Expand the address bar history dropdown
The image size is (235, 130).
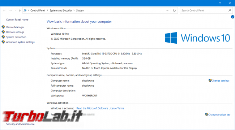pyautogui.click(x=167, y=10)
